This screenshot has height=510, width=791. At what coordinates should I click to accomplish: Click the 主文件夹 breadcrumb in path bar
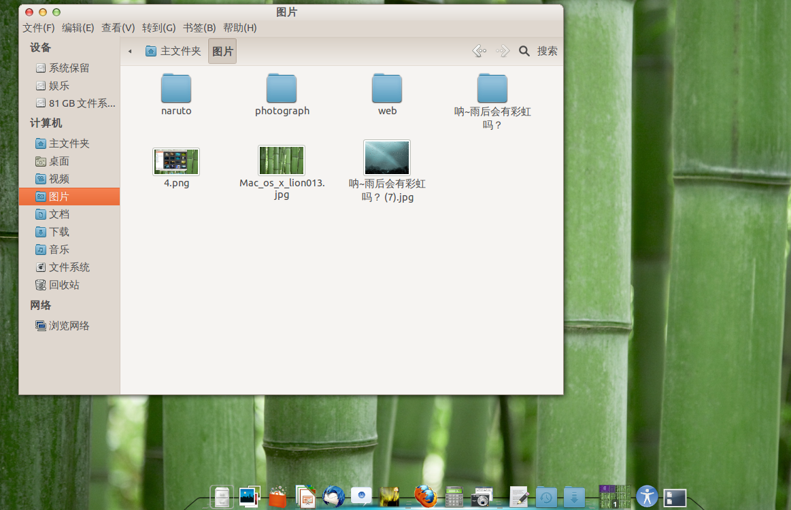click(x=173, y=51)
